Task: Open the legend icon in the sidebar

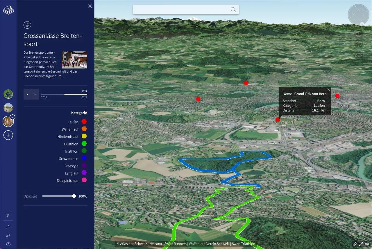Action: click(8, 215)
